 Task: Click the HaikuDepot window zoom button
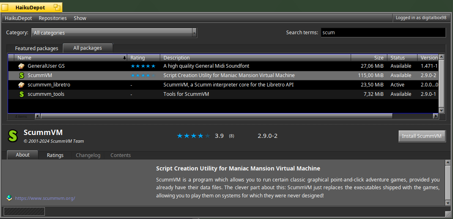pyautogui.click(x=57, y=7)
